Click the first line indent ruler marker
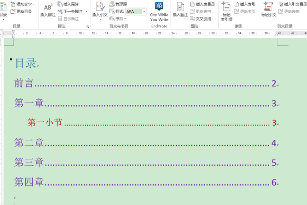 point(14,31)
